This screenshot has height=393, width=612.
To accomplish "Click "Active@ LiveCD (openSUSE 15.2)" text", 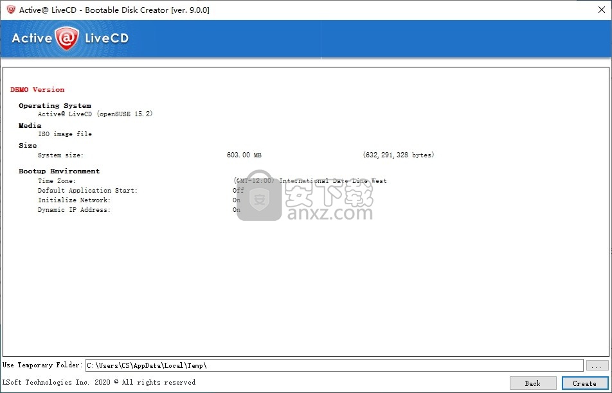I will click(95, 114).
